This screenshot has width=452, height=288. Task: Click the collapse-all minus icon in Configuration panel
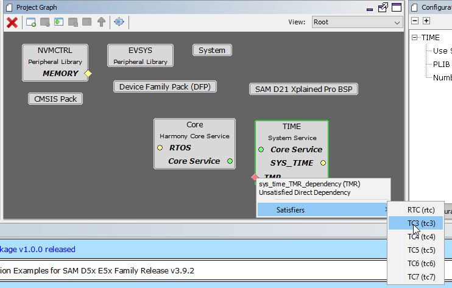(415, 21)
